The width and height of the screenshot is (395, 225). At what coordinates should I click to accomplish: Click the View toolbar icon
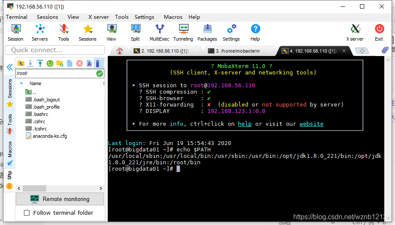111,32
